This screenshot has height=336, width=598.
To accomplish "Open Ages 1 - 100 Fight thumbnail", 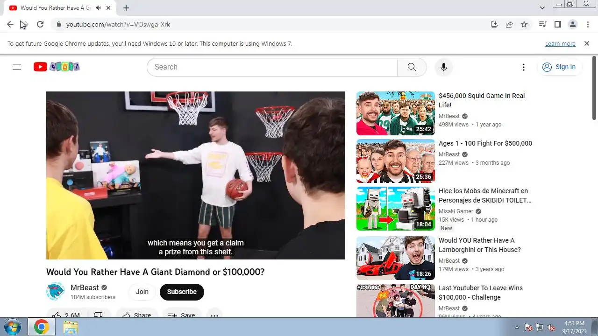I will pos(395,161).
